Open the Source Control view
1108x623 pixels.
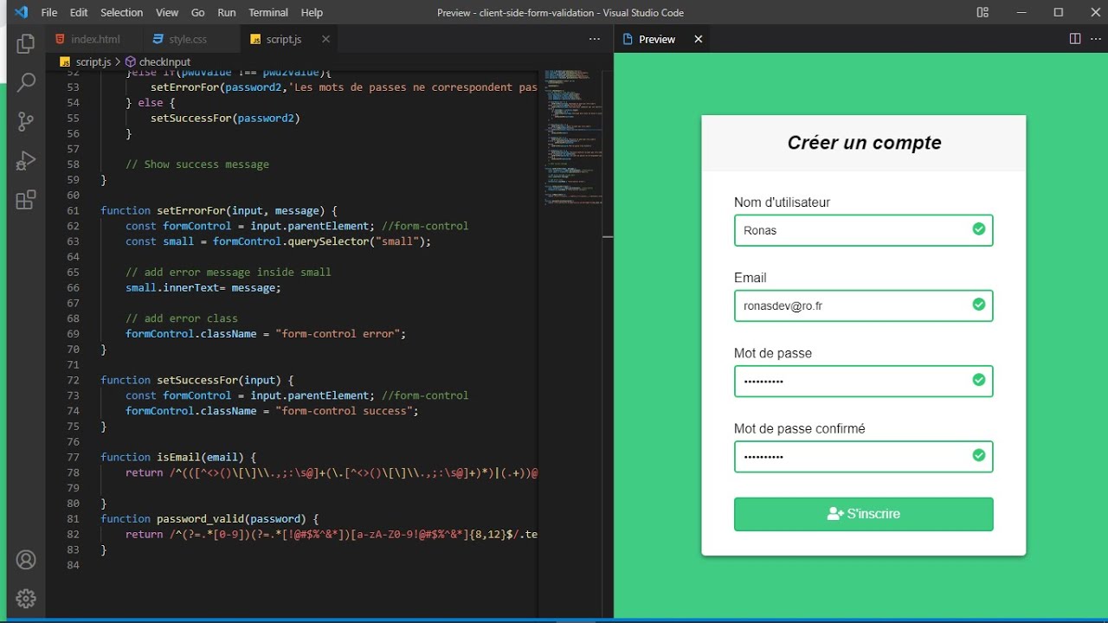pos(26,121)
